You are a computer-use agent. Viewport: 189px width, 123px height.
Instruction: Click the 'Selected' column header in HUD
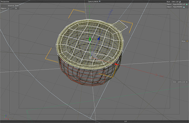11,6
